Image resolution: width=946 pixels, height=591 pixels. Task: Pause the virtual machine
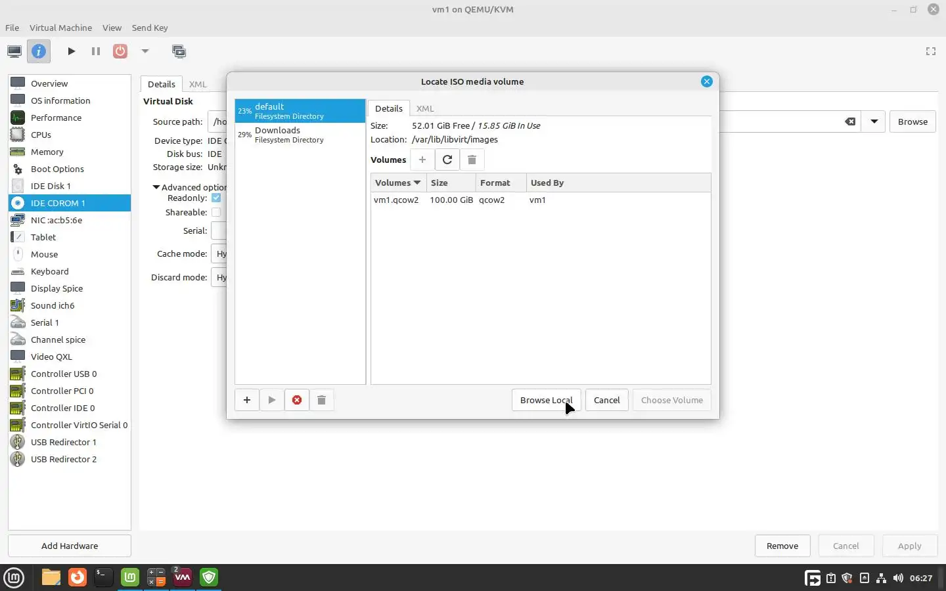[x=96, y=51]
